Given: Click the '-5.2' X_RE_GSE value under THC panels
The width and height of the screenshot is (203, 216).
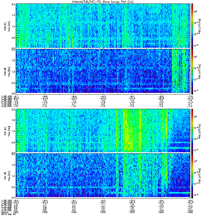Looking at the screenshot, I should [x=103, y=201].
